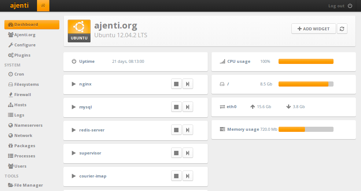Restart the supervisor service

188,153
